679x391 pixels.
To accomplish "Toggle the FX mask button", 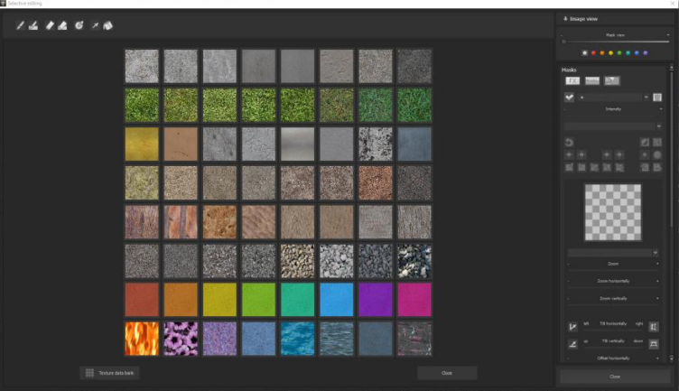I will point(572,80).
